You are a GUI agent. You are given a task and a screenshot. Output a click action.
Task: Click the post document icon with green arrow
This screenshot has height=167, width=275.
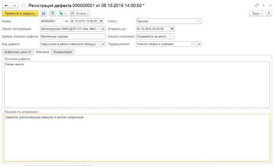[x=52, y=13]
